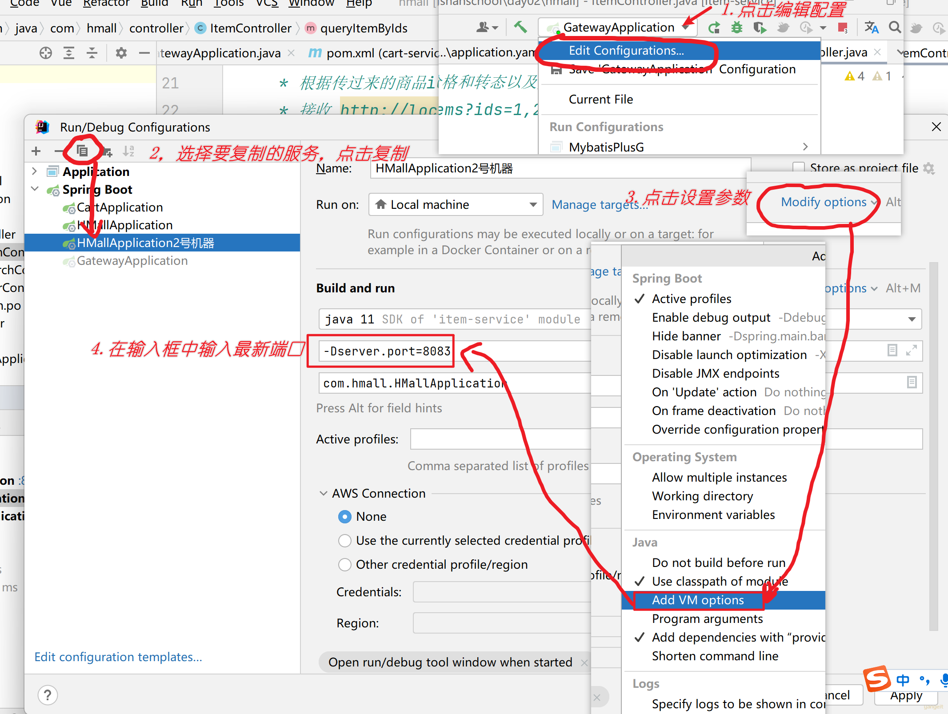
Task: Click the Search Everywhere magnifier icon
Action: (x=895, y=28)
